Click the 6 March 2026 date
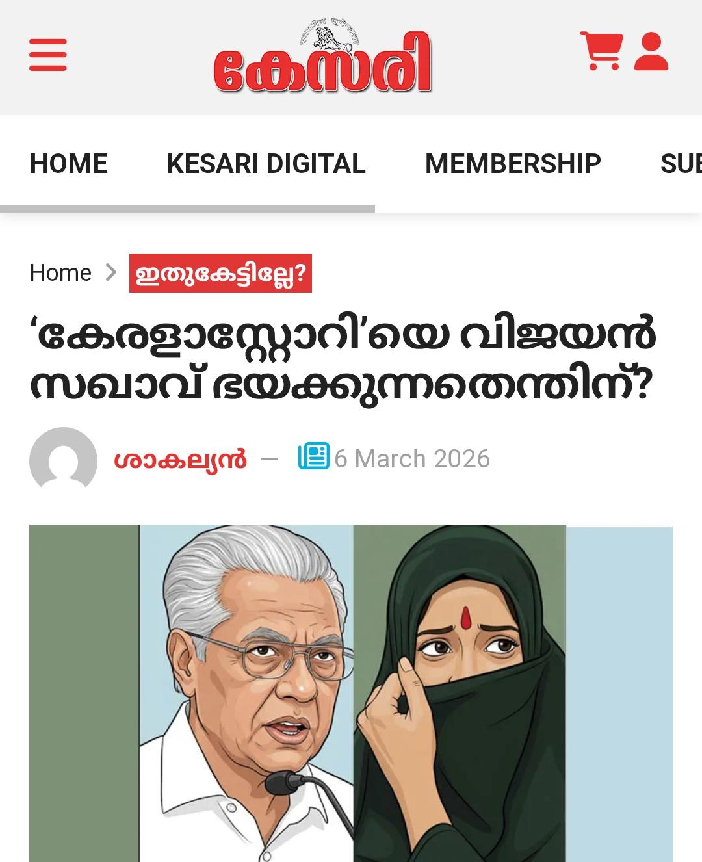 (412, 459)
